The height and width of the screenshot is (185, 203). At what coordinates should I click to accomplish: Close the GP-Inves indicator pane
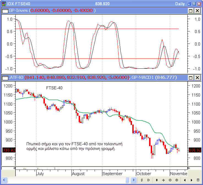tap(197, 10)
